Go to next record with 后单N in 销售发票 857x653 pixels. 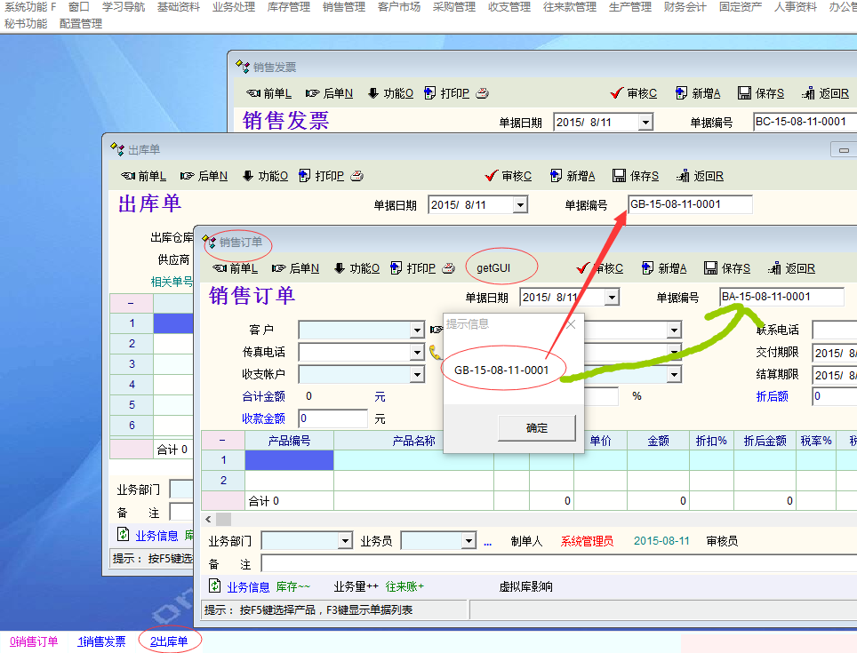pyautogui.click(x=313, y=93)
